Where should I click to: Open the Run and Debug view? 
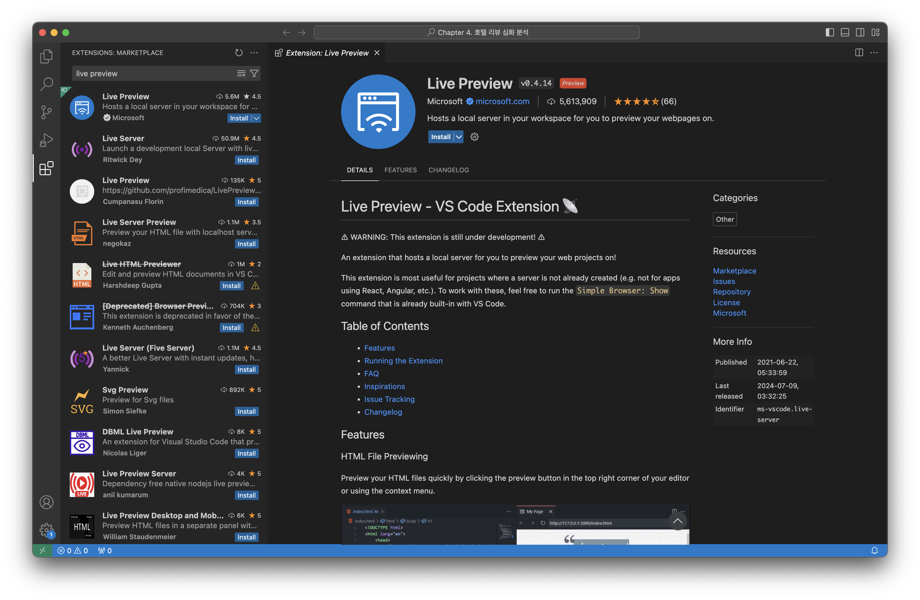47,140
